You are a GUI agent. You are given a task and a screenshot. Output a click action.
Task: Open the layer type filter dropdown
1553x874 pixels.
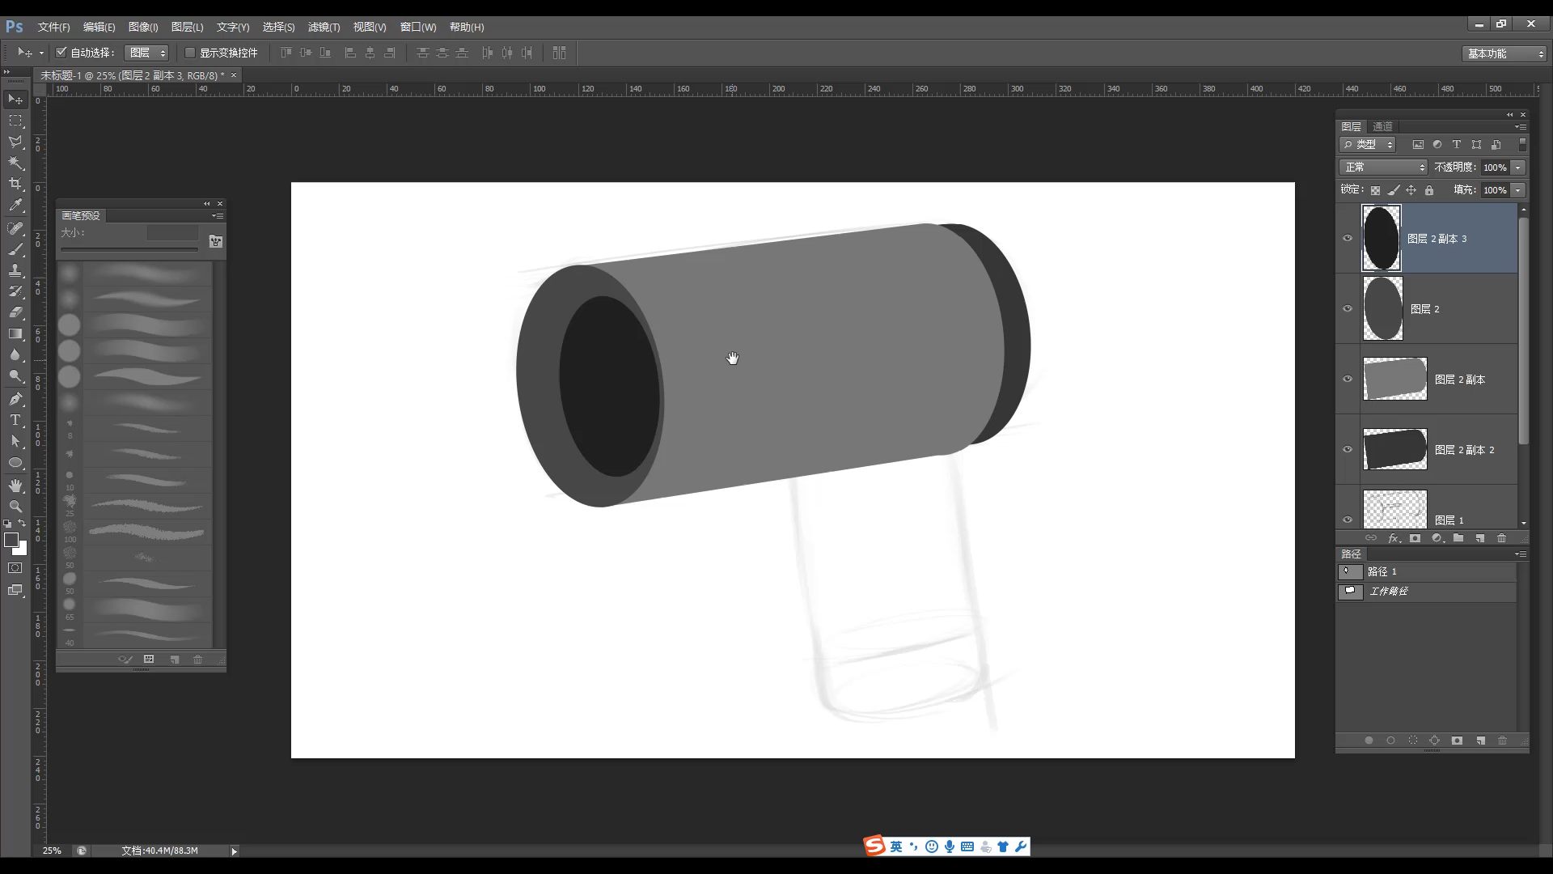tap(1369, 144)
